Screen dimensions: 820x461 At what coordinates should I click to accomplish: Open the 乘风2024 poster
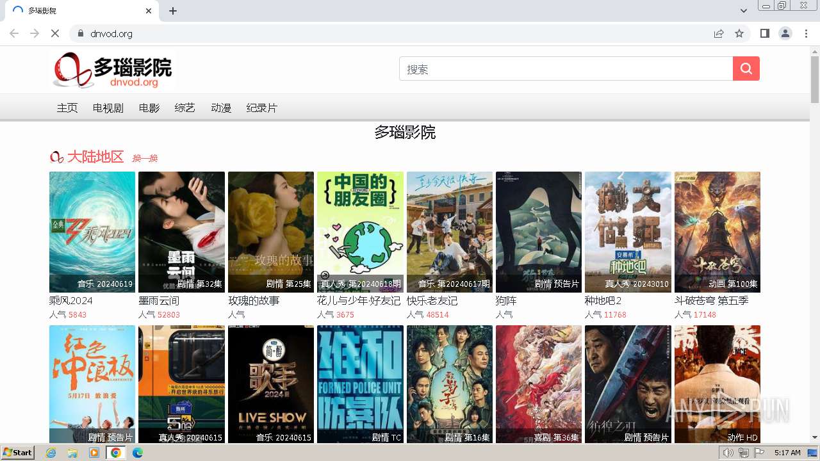point(92,232)
